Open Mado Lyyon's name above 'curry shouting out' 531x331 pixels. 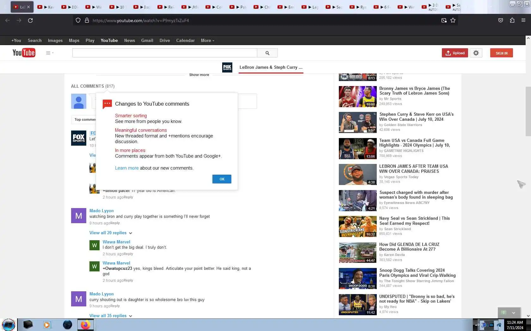coord(101,294)
